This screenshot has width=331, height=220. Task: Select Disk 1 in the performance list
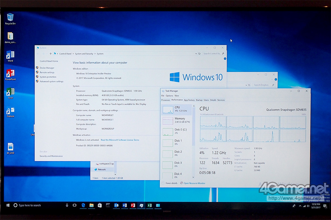point(177,142)
